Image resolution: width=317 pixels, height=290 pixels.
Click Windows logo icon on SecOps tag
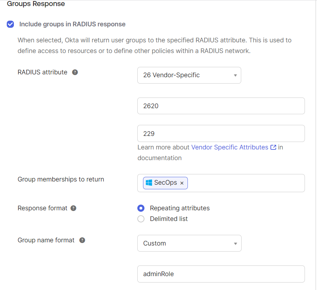149,183
